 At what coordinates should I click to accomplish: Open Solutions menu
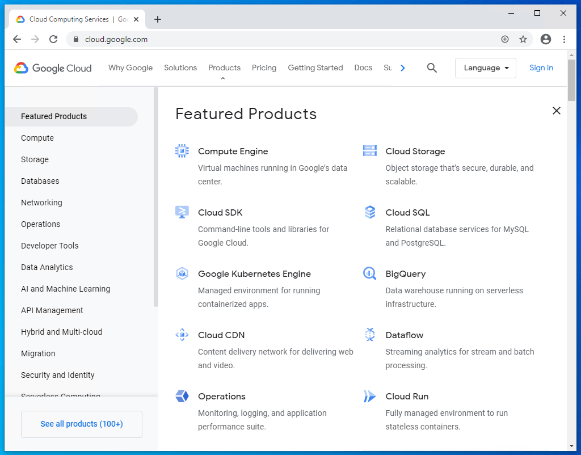tap(180, 68)
